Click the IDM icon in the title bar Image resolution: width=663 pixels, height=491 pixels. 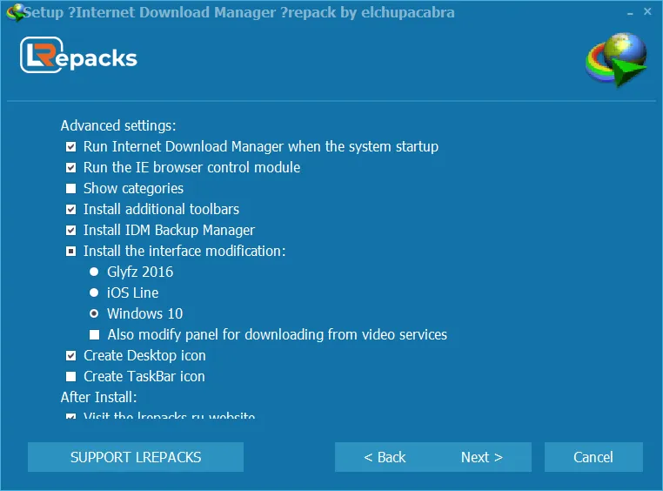click(x=15, y=12)
